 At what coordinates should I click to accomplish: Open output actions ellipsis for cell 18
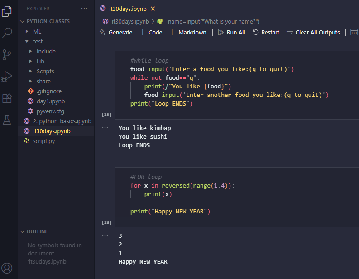[x=105, y=236]
